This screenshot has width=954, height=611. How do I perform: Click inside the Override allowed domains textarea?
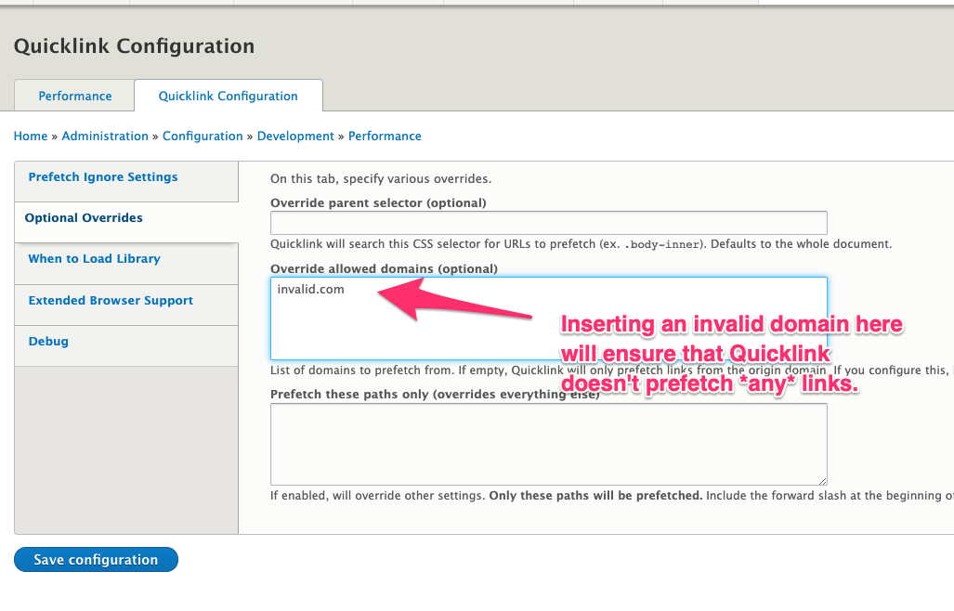[x=549, y=318]
